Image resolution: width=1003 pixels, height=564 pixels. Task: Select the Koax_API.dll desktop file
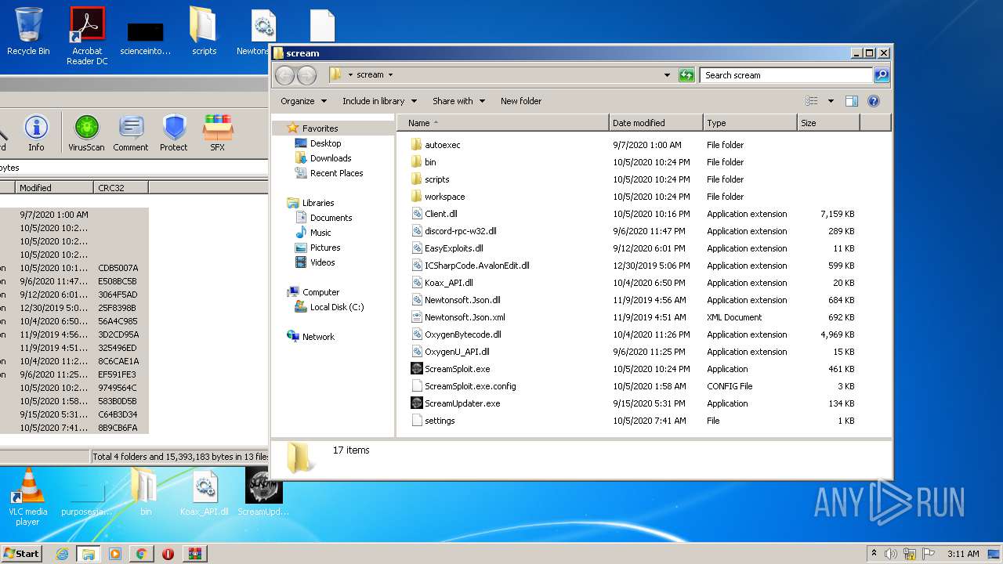click(205, 492)
